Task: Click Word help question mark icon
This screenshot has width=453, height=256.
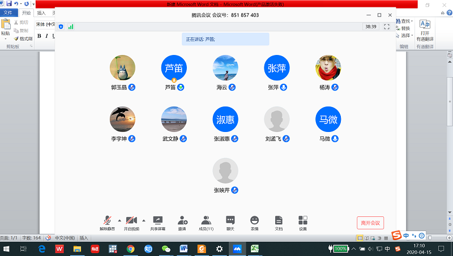Action: click(x=449, y=12)
